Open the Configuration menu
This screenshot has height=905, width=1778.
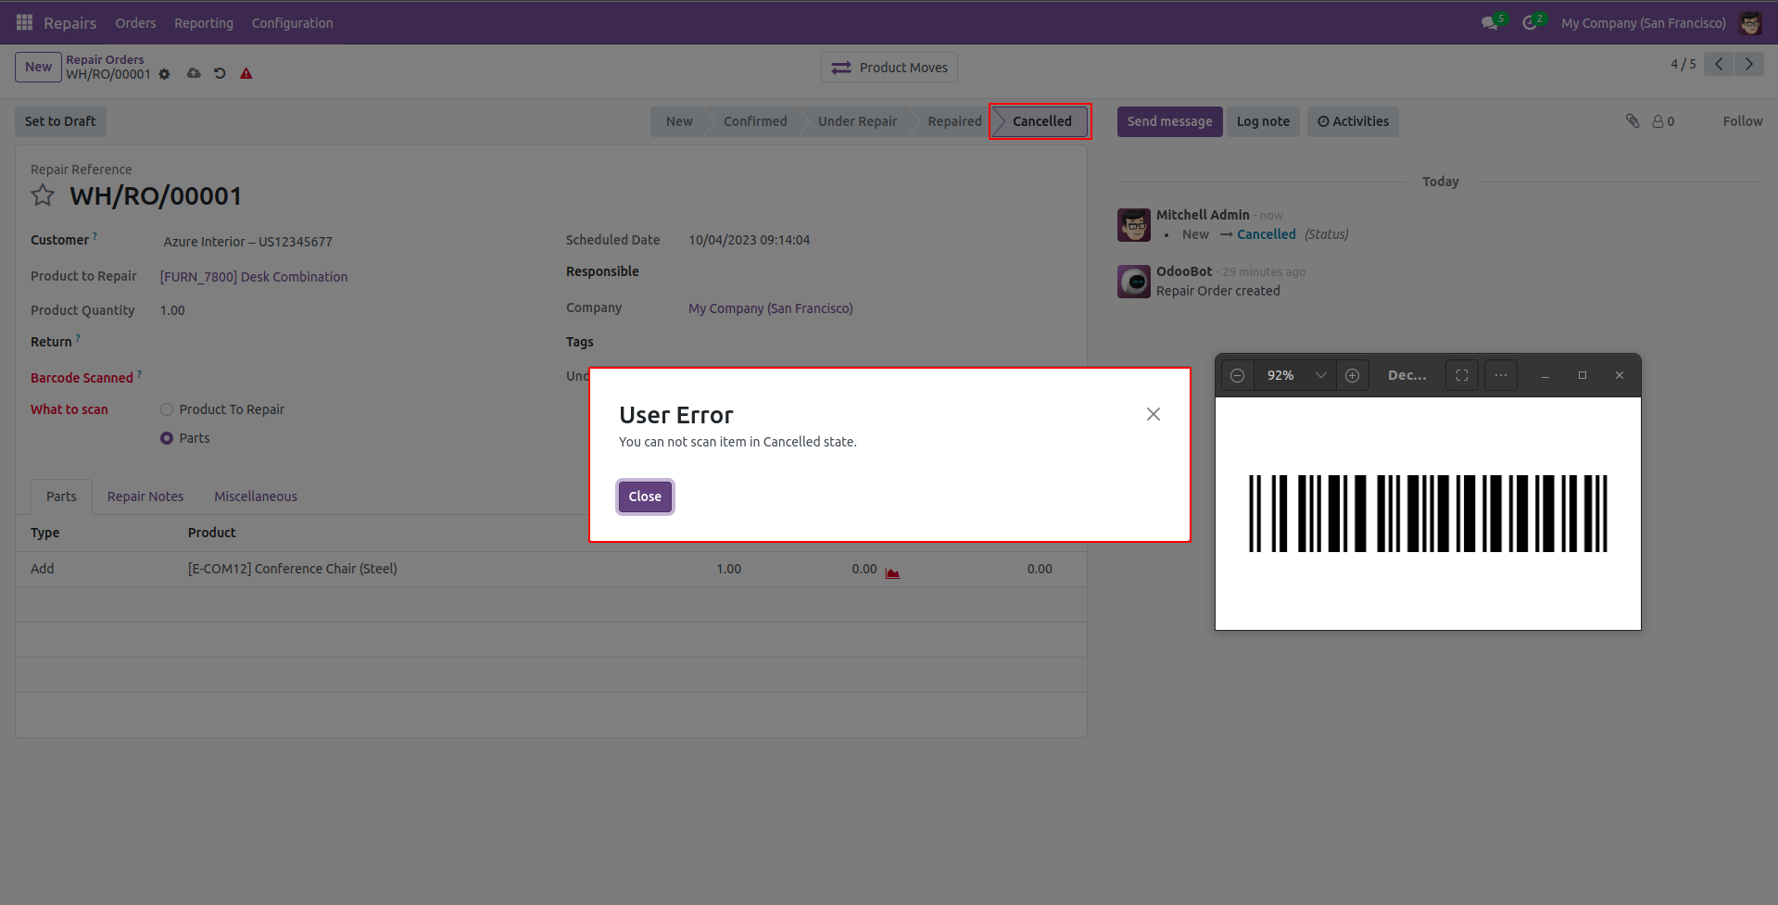coord(292,23)
